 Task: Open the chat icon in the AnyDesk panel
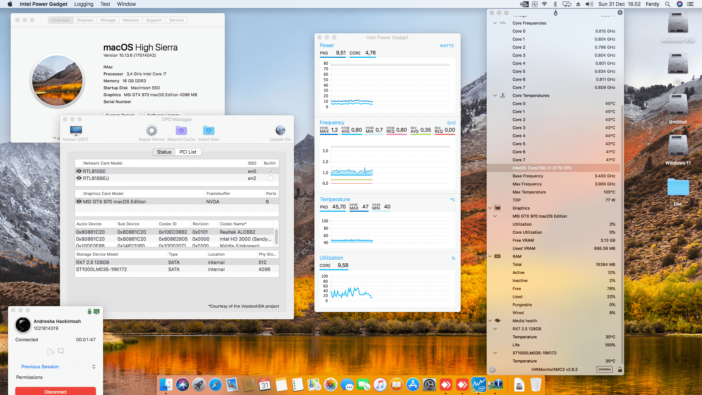click(61, 351)
